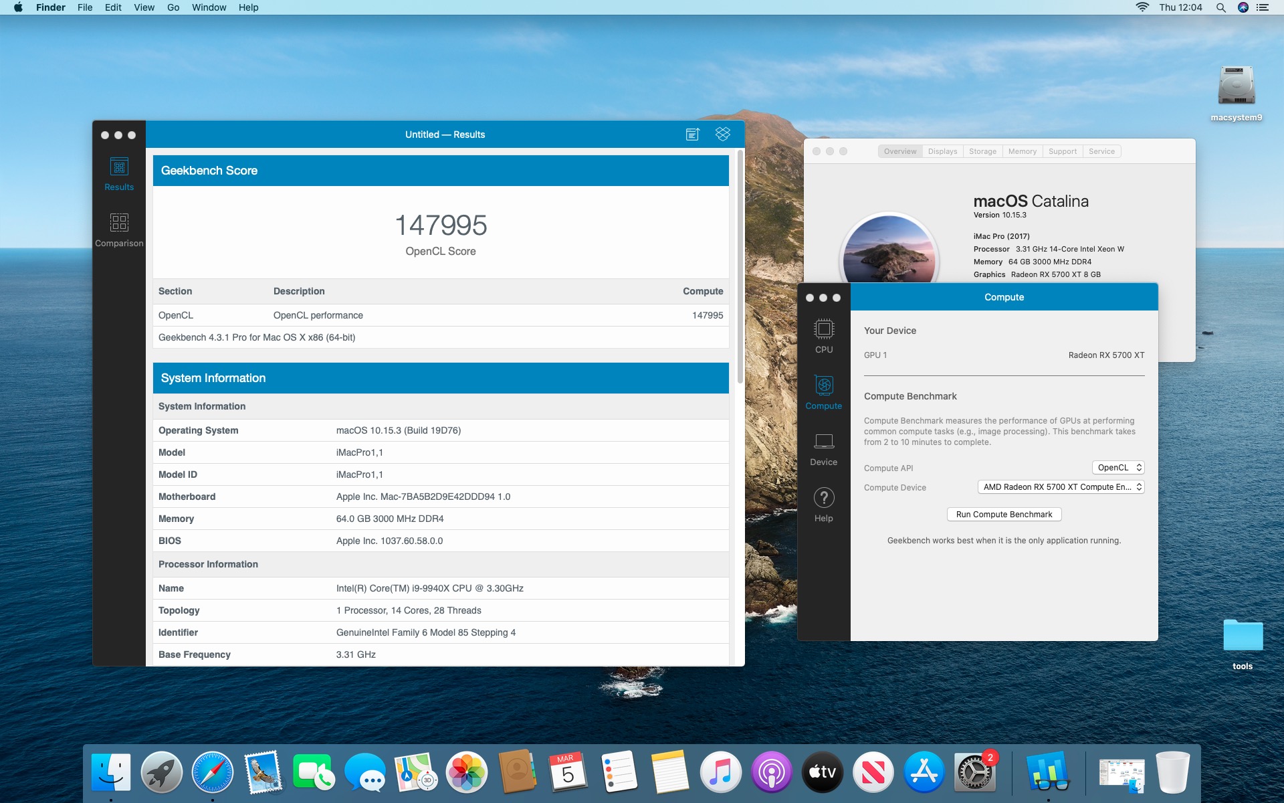
Task: Switch to the Storage tab
Action: [982, 151]
